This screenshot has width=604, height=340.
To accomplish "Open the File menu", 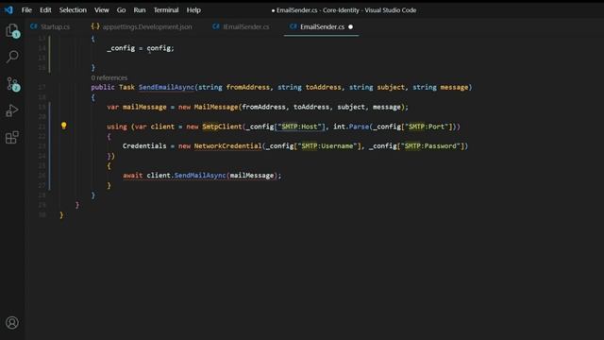I will point(26,10).
